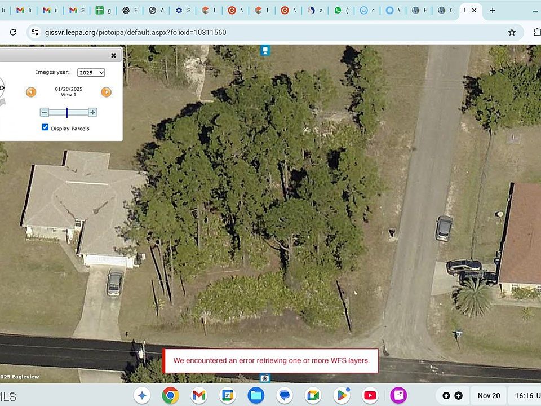541x406 pixels.
Task: Close the image controls panel
Action: [x=113, y=55]
